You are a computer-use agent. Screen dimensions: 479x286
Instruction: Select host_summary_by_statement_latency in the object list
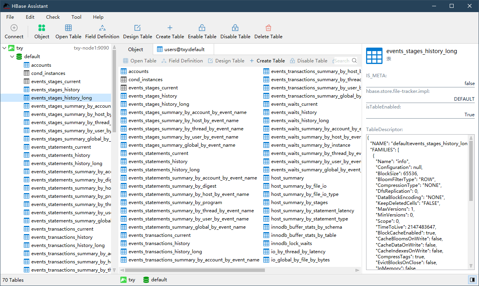[x=313, y=211]
